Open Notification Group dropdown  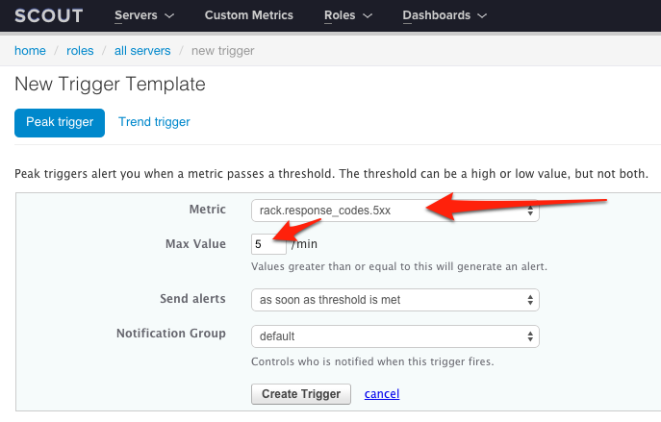tap(395, 336)
